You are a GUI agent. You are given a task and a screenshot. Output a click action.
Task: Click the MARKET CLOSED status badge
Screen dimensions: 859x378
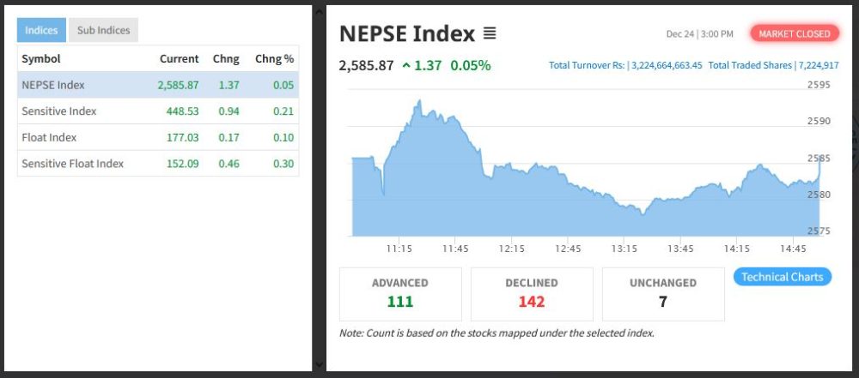click(x=795, y=33)
